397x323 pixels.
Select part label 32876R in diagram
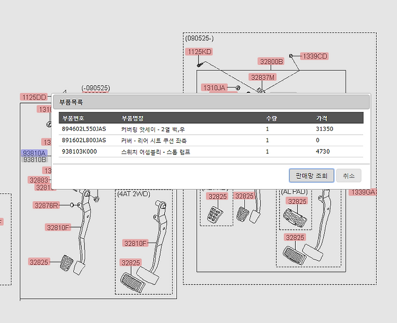pyautogui.click(x=46, y=205)
